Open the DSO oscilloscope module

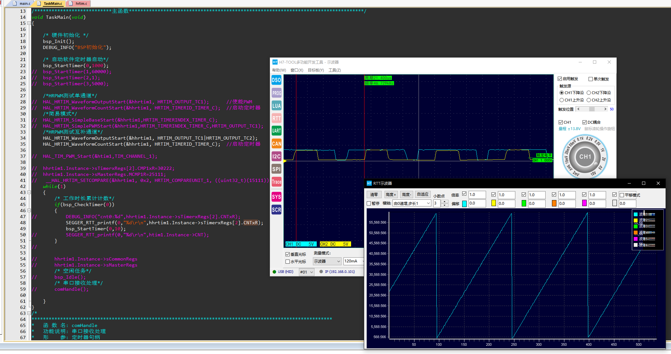tap(276, 80)
